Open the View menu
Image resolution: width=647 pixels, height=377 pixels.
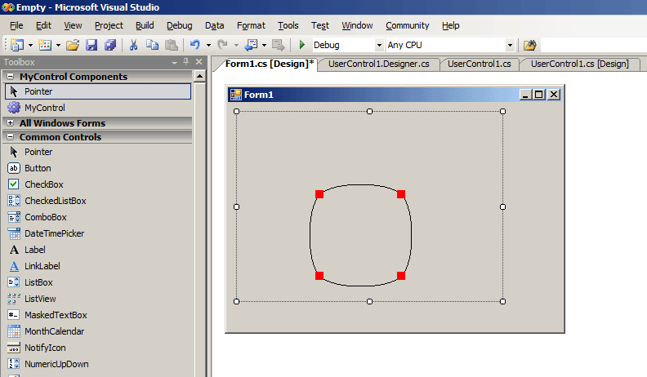tap(73, 25)
